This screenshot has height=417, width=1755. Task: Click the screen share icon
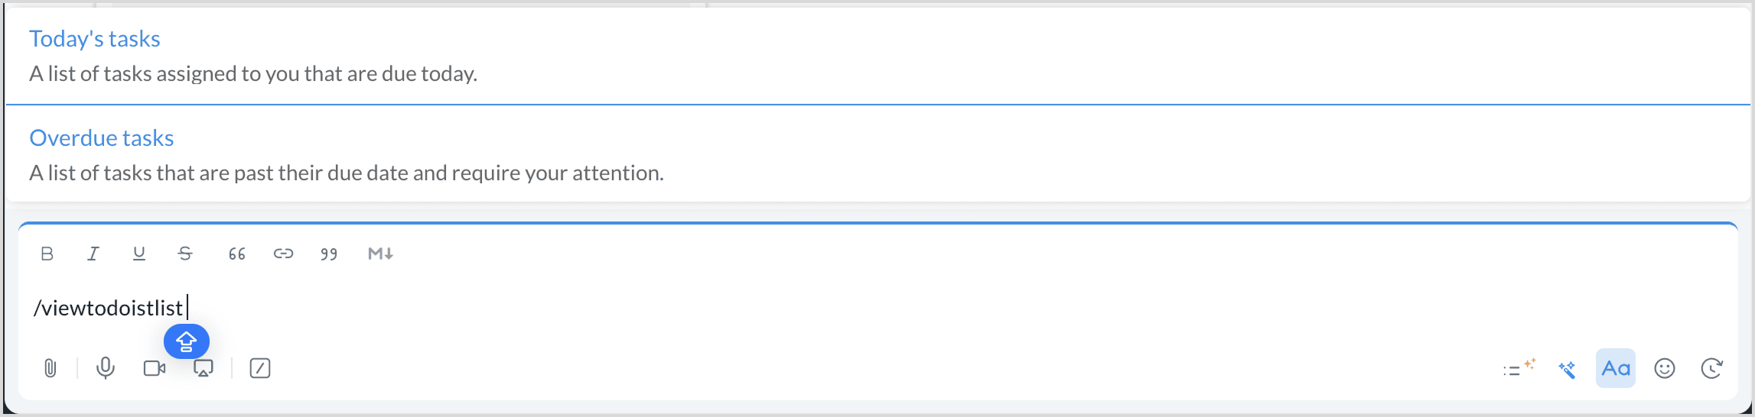coord(204,368)
